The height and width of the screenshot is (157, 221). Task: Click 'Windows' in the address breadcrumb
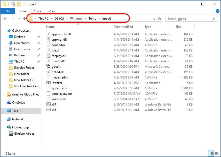(76, 19)
